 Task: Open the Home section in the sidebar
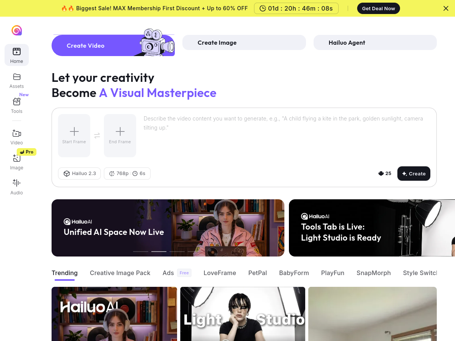17,55
